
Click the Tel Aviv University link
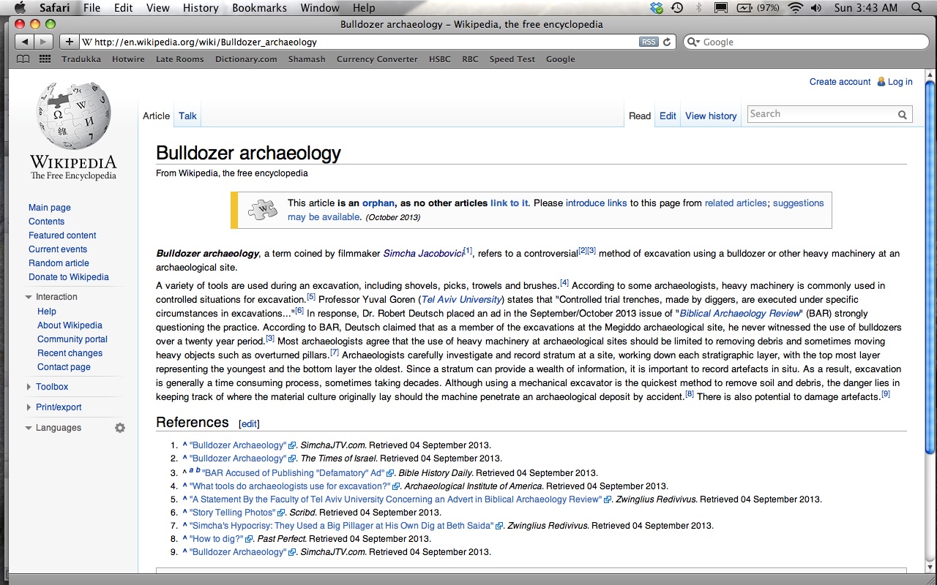(x=461, y=300)
